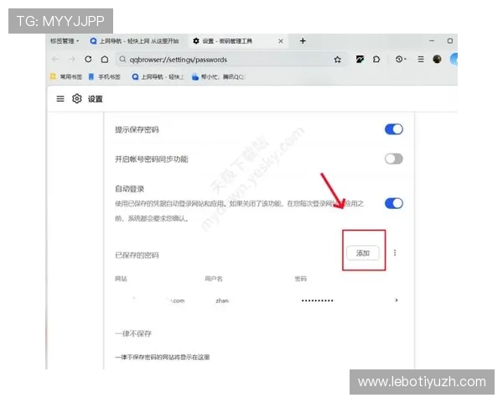Screen dimensions: 503x403
Task: Click the settings gear icon beside 设置
Action: tap(77, 99)
